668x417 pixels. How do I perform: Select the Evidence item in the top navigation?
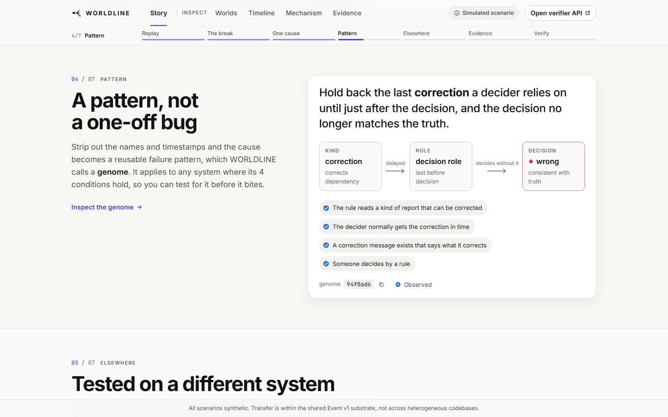pyautogui.click(x=347, y=13)
